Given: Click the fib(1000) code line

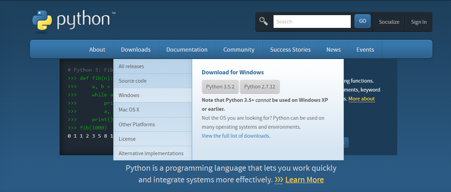Looking at the screenshot, I should [88, 127].
